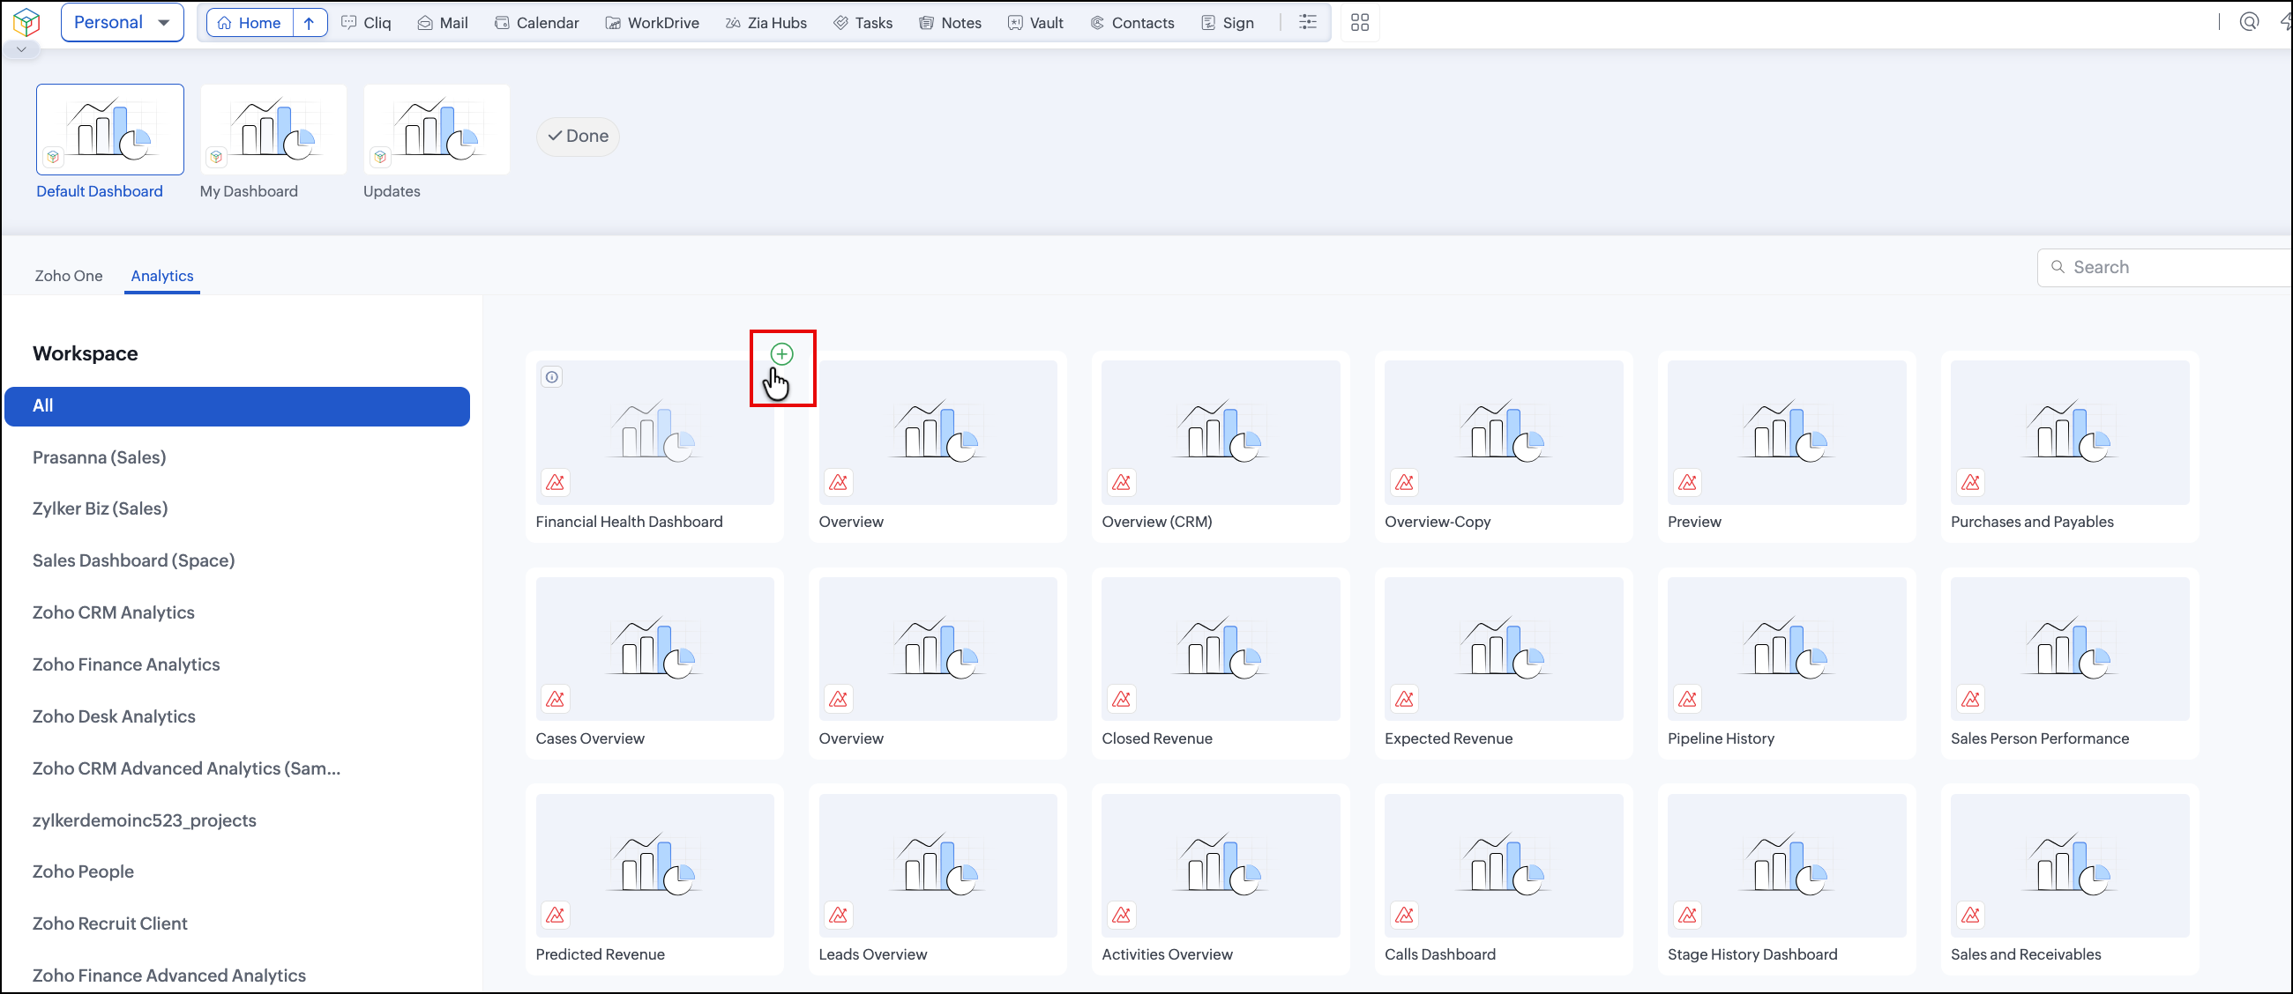This screenshot has width=2293, height=994.
Task: Click the Analytics badge on Leads Overview card
Action: click(839, 915)
